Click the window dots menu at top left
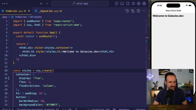Viewport: 196px width, 110px height. click(5, 4)
